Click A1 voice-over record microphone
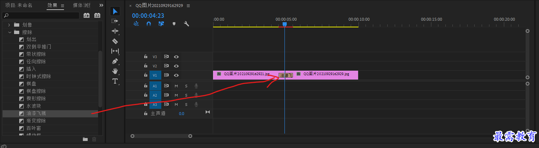Image resolution: width=539 pixels, height=148 pixels. point(196,86)
